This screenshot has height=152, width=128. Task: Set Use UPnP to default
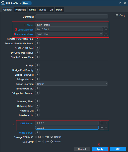click(52, 141)
